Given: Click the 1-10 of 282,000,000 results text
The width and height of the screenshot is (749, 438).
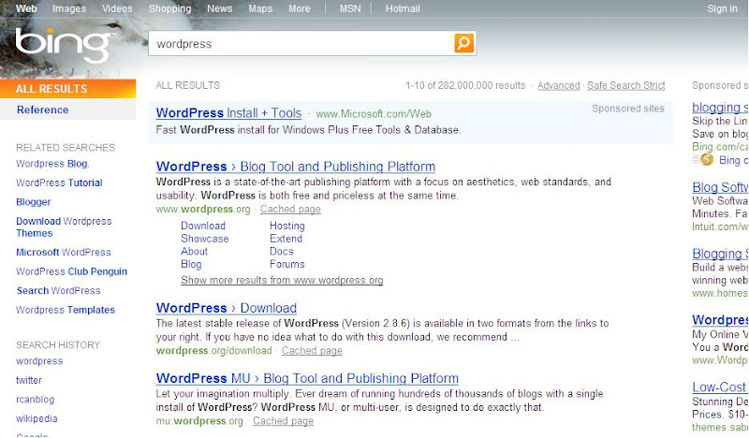Looking at the screenshot, I should tap(465, 85).
